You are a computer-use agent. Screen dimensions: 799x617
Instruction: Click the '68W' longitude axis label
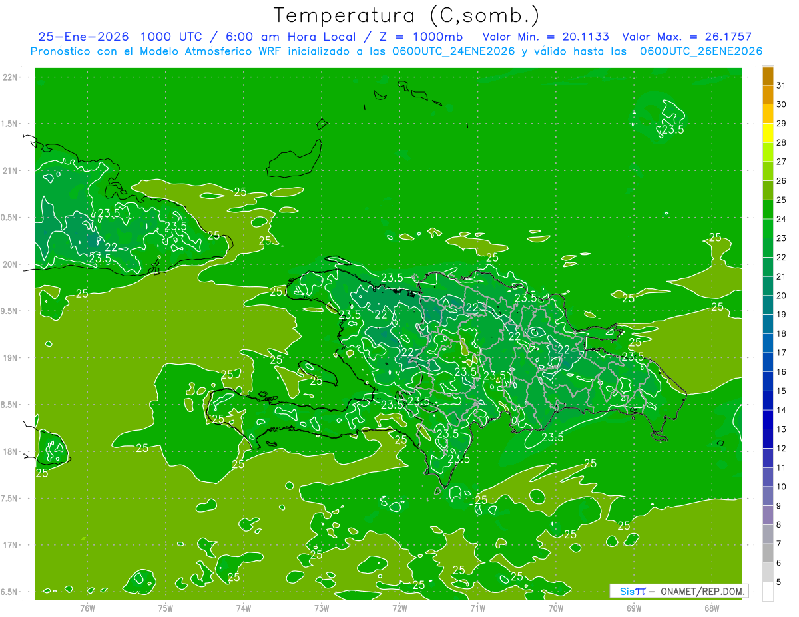[x=712, y=608]
